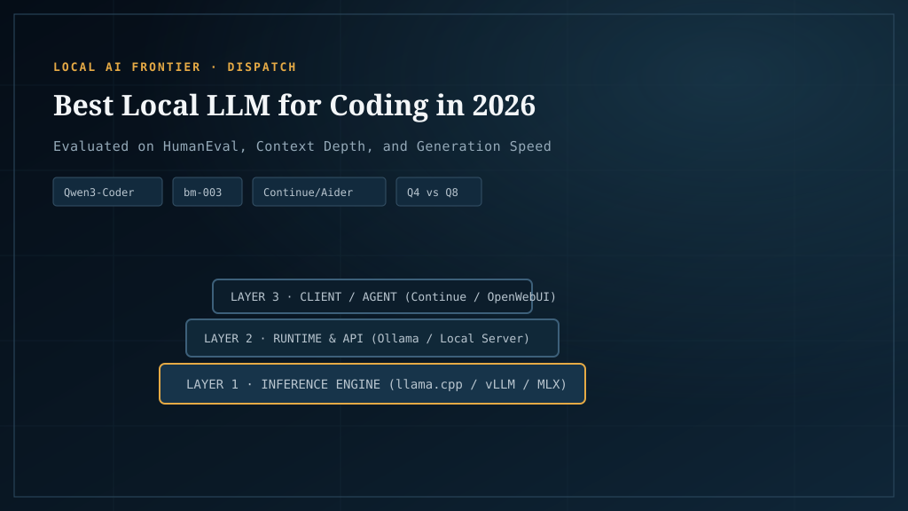Select the bm-003 tag chip
This screenshot has height=511, width=908.
point(207,192)
